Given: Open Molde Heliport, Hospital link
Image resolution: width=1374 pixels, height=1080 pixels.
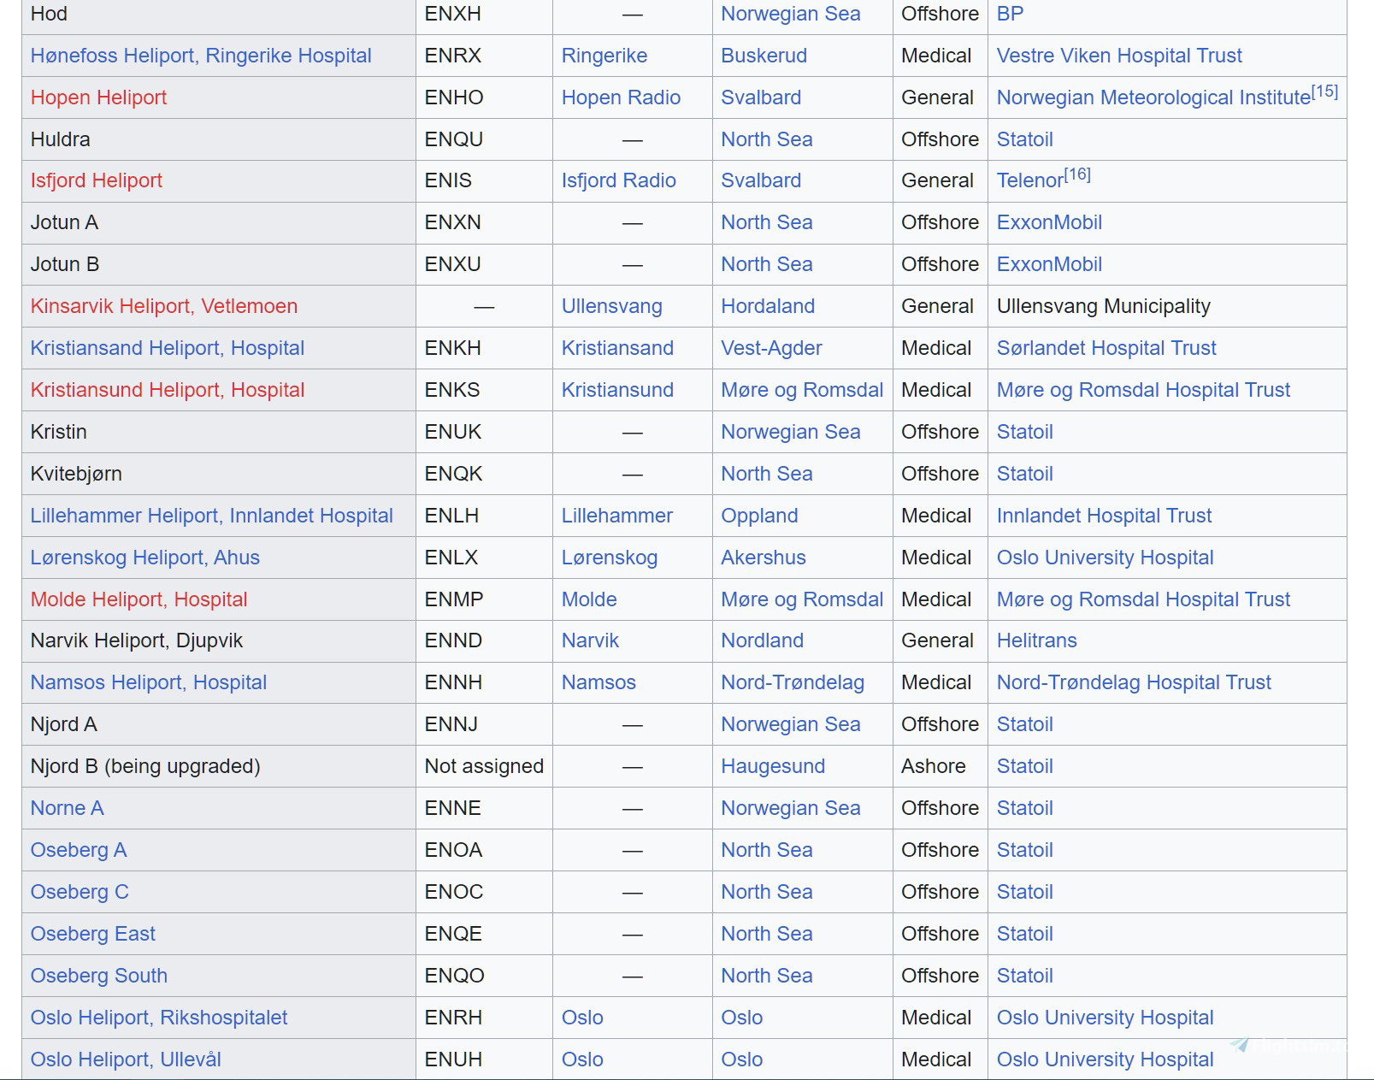Looking at the screenshot, I should (139, 599).
